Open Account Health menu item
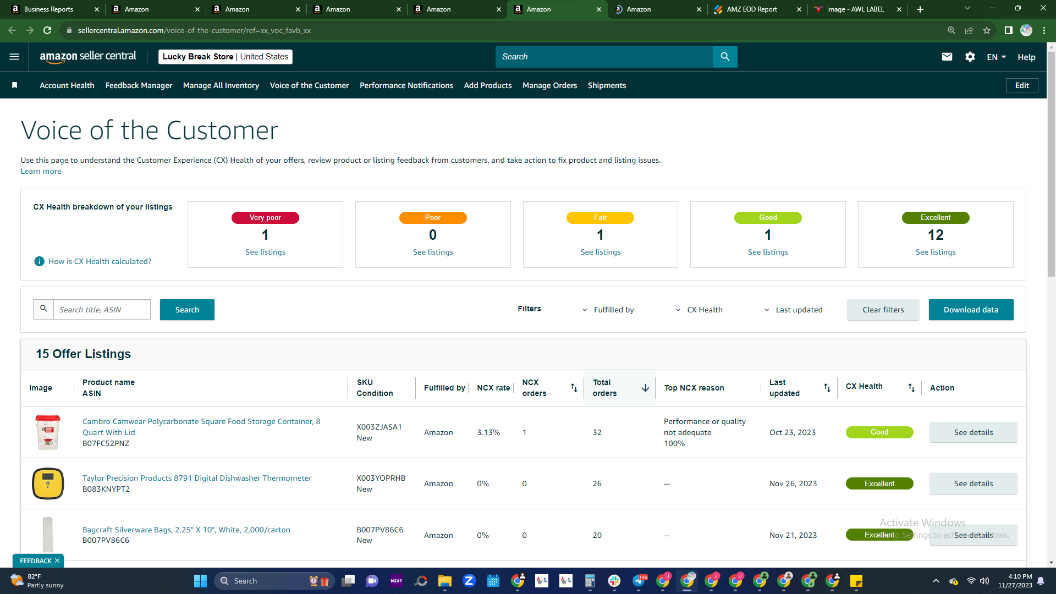The width and height of the screenshot is (1056, 594). click(67, 85)
